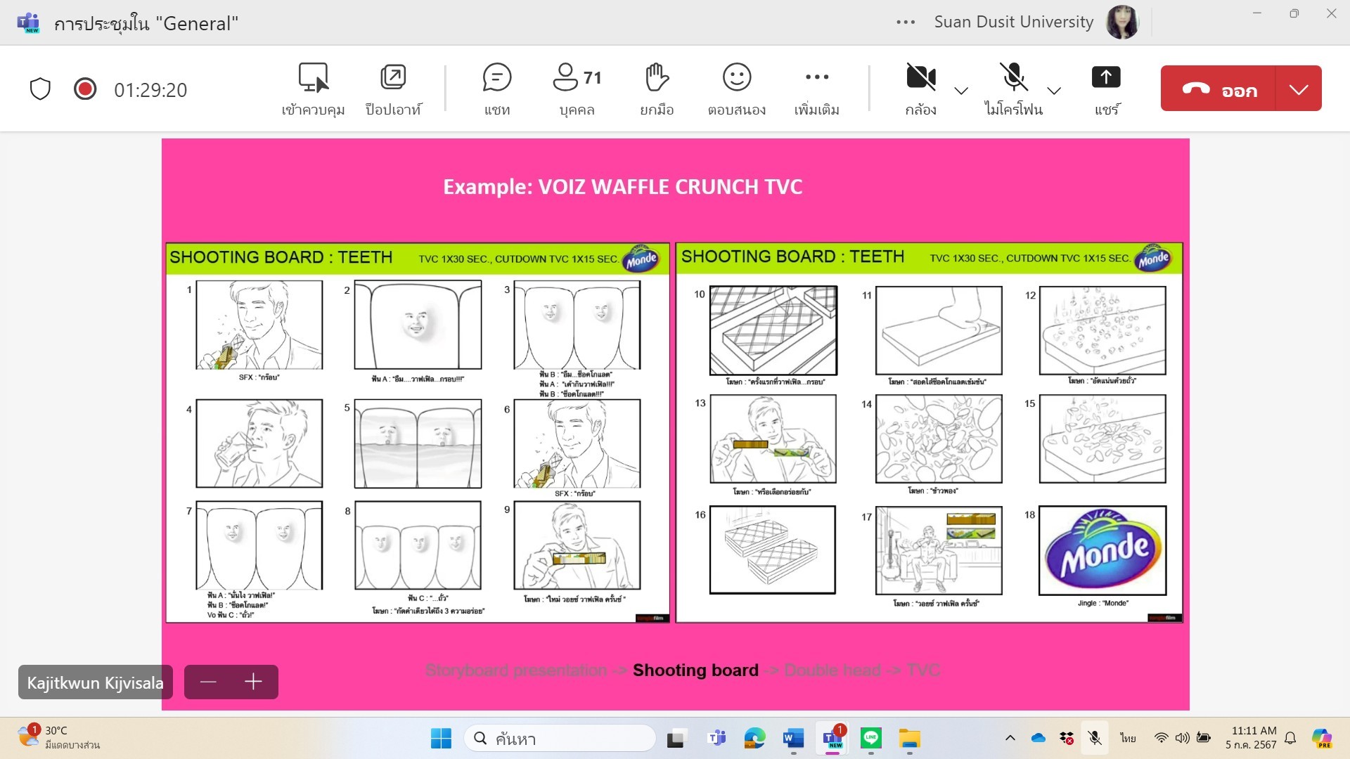The image size is (1350, 759).
Task: Unmute the microphone (ไมโครโฟน)
Action: (x=1014, y=89)
